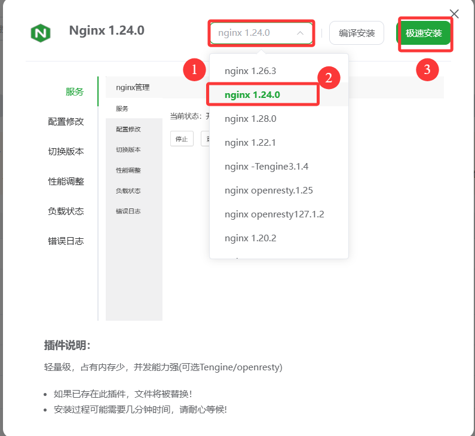Select nginx openresty.1.25 option
Screen dimensions: 475x436
click(278, 191)
